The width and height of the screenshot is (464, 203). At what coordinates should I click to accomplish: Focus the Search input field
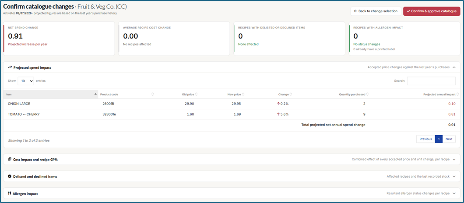[431, 81]
